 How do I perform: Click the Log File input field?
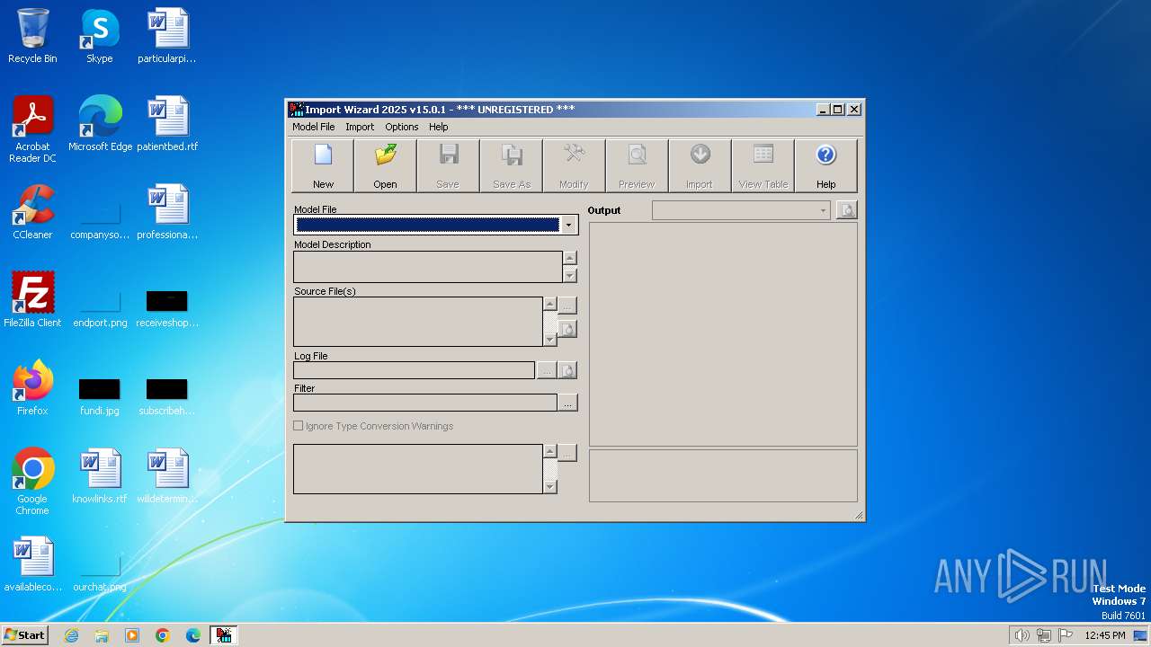(x=415, y=370)
